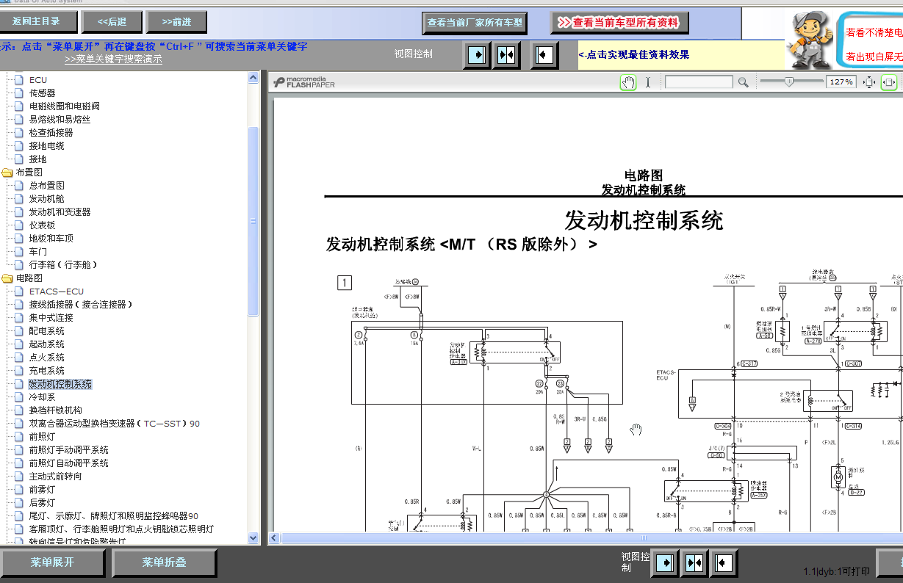The height and width of the screenshot is (583, 903).
Task: Click the document icon beside 点火系统
Action: (x=19, y=358)
